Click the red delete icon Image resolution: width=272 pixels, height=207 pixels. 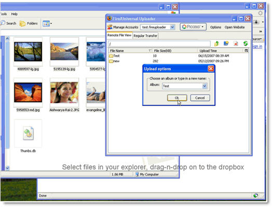[x=236, y=44]
